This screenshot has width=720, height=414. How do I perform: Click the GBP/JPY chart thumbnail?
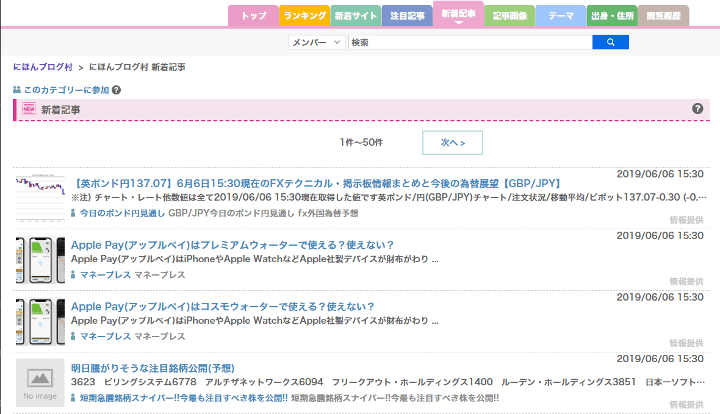point(40,198)
